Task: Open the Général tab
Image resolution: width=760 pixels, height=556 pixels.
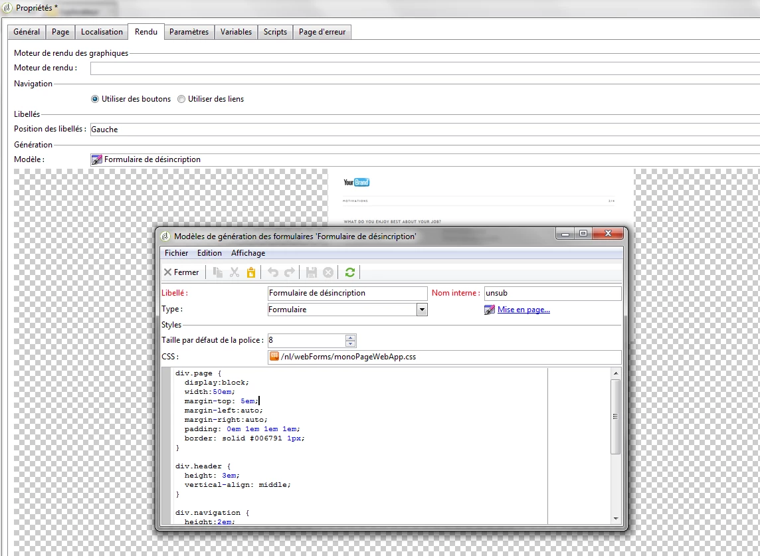Action: pyautogui.click(x=27, y=32)
